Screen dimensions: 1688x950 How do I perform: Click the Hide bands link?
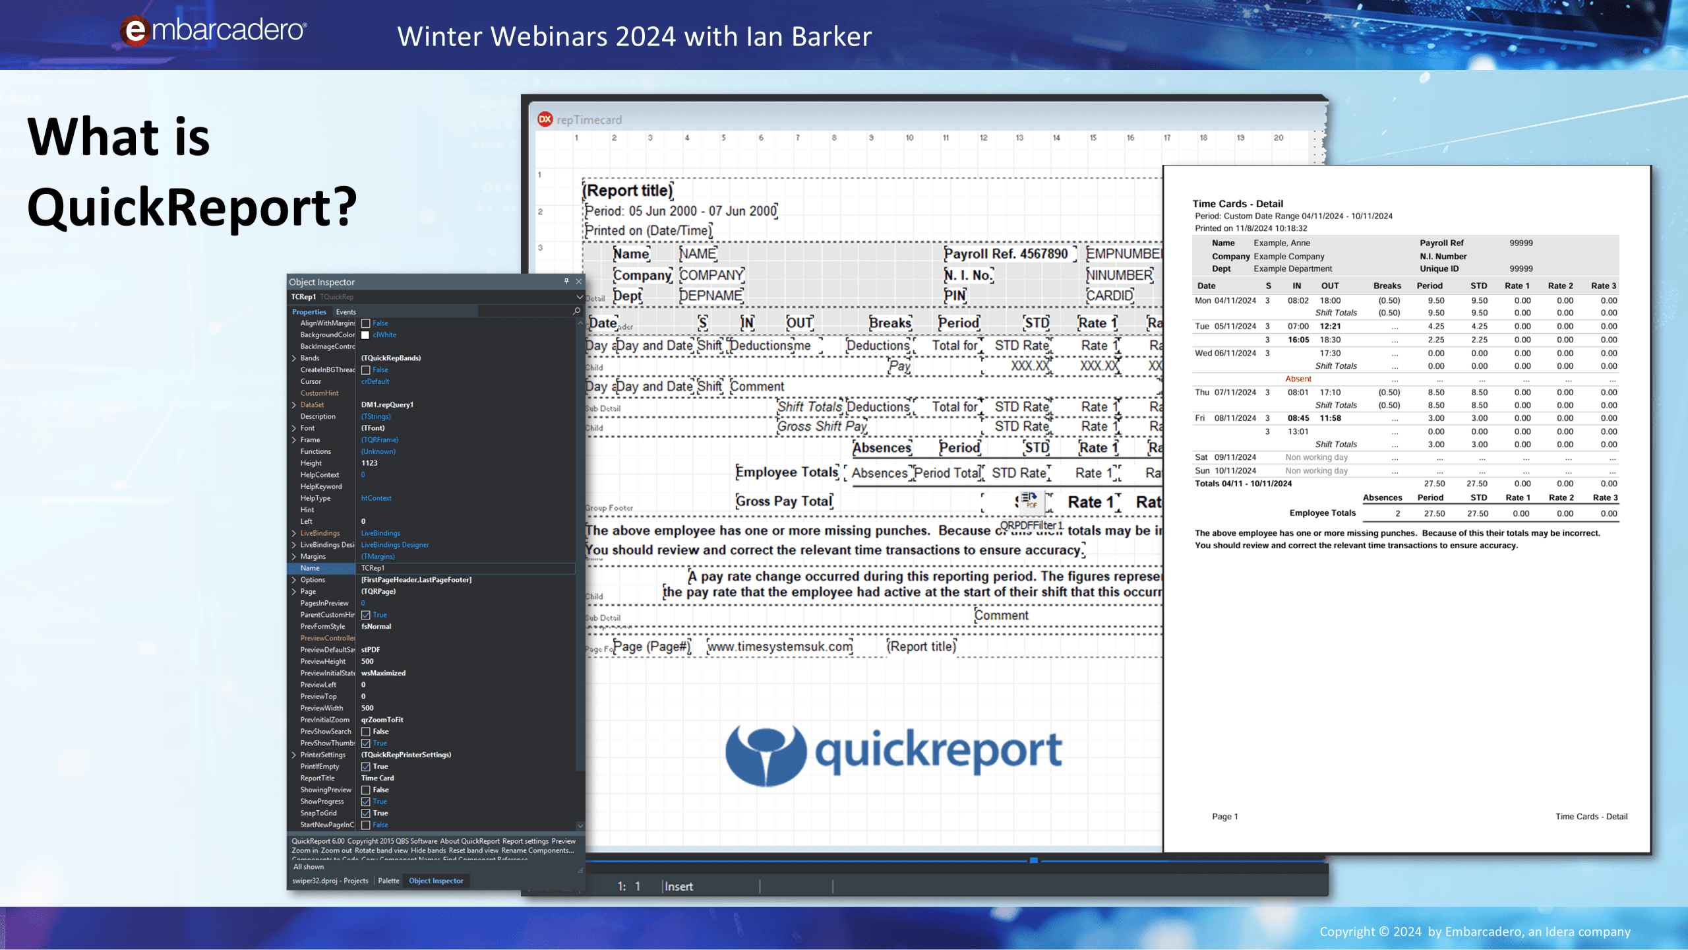[428, 850]
